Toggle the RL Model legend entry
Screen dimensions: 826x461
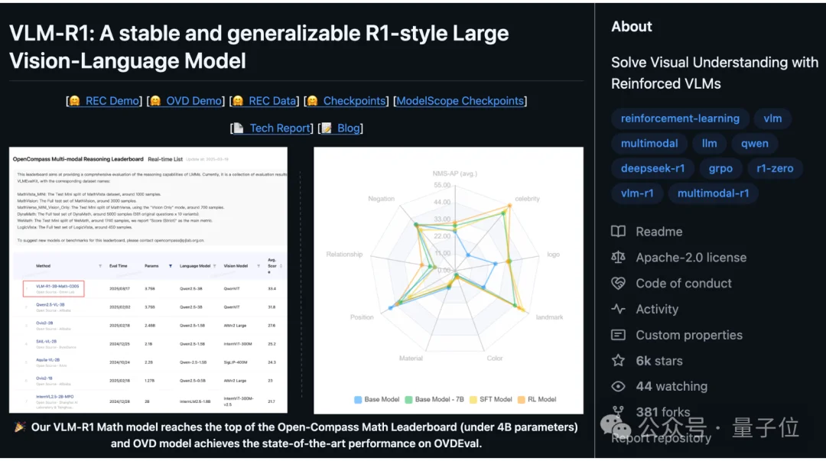(537, 399)
